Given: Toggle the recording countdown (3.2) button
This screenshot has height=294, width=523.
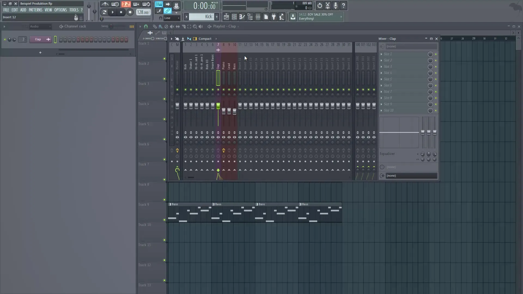Looking at the screenshot, I should pos(126,4).
